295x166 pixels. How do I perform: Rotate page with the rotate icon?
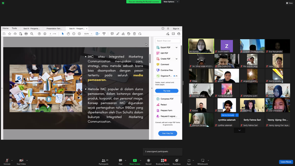click(x=140, y=34)
